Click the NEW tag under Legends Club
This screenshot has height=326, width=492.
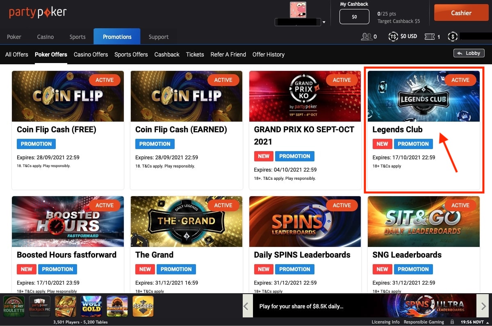[x=382, y=144]
